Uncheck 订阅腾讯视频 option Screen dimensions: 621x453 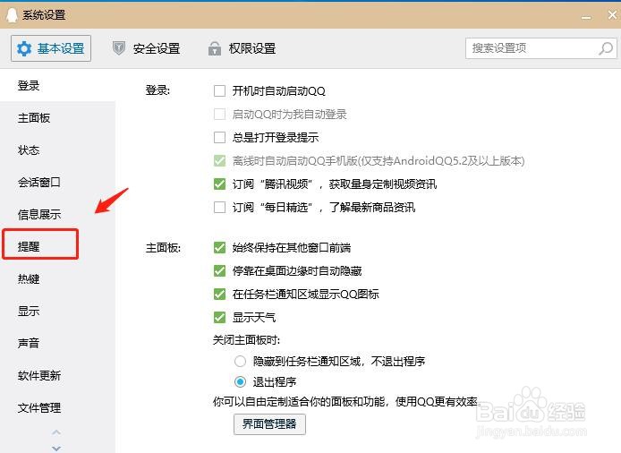pyautogui.click(x=219, y=184)
